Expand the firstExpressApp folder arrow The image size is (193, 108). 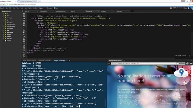[4, 26]
